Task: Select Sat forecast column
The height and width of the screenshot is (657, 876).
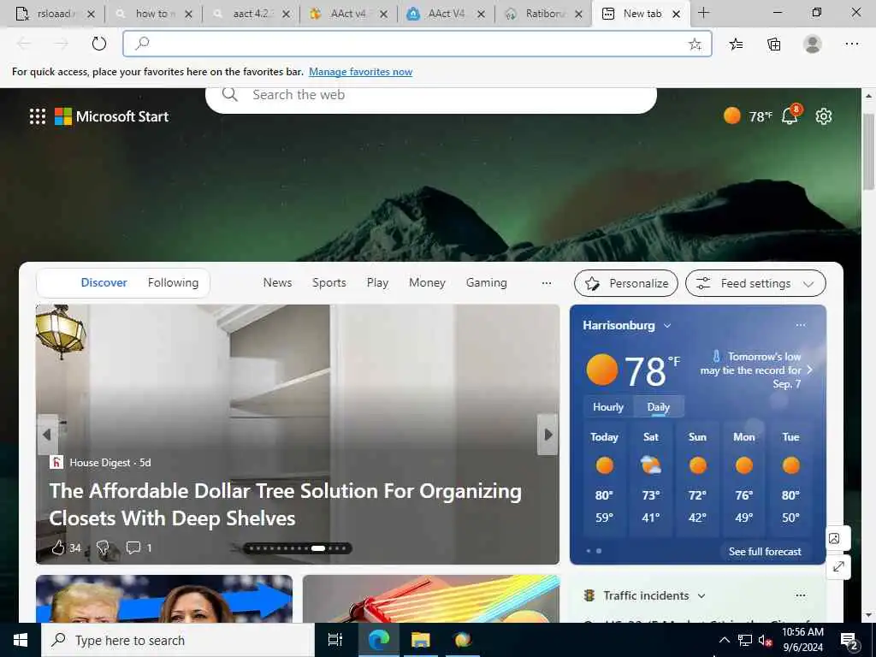Action: [x=651, y=477]
